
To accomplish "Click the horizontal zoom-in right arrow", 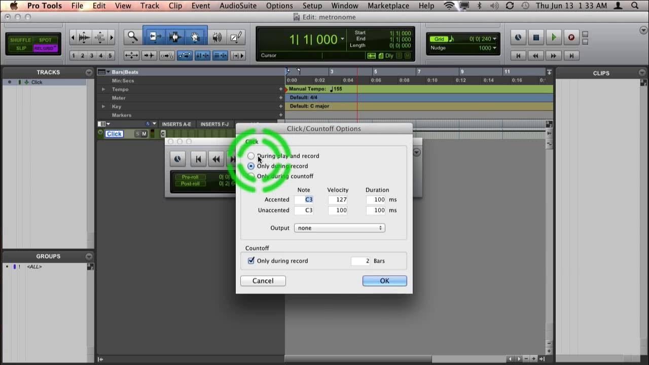I will (x=112, y=37).
